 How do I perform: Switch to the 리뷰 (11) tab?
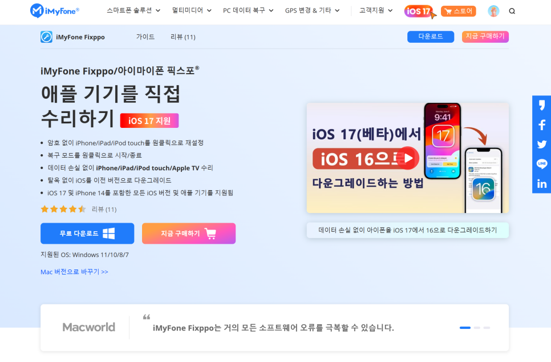tap(183, 37)
